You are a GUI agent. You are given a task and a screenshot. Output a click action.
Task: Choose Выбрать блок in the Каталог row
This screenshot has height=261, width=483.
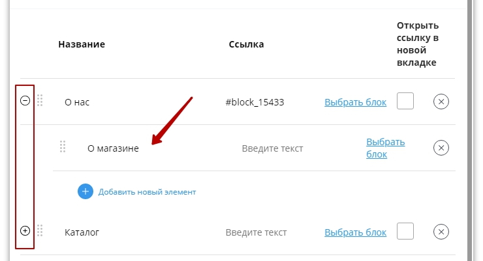[355, 232]
